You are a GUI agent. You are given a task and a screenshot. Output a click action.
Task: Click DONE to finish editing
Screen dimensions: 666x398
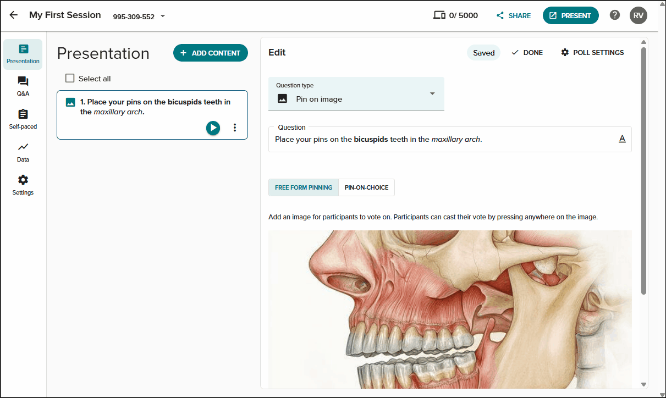pyautogui.click(x=527, y=53)
